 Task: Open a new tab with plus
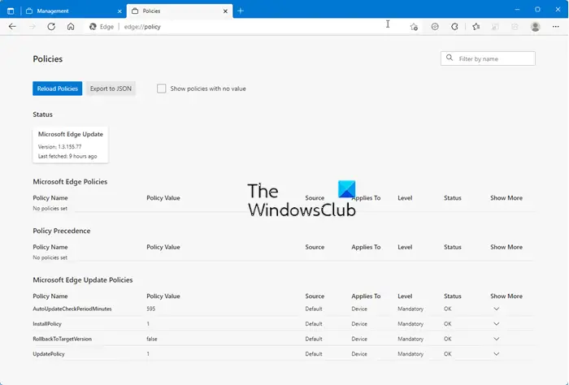pos(241,11)
